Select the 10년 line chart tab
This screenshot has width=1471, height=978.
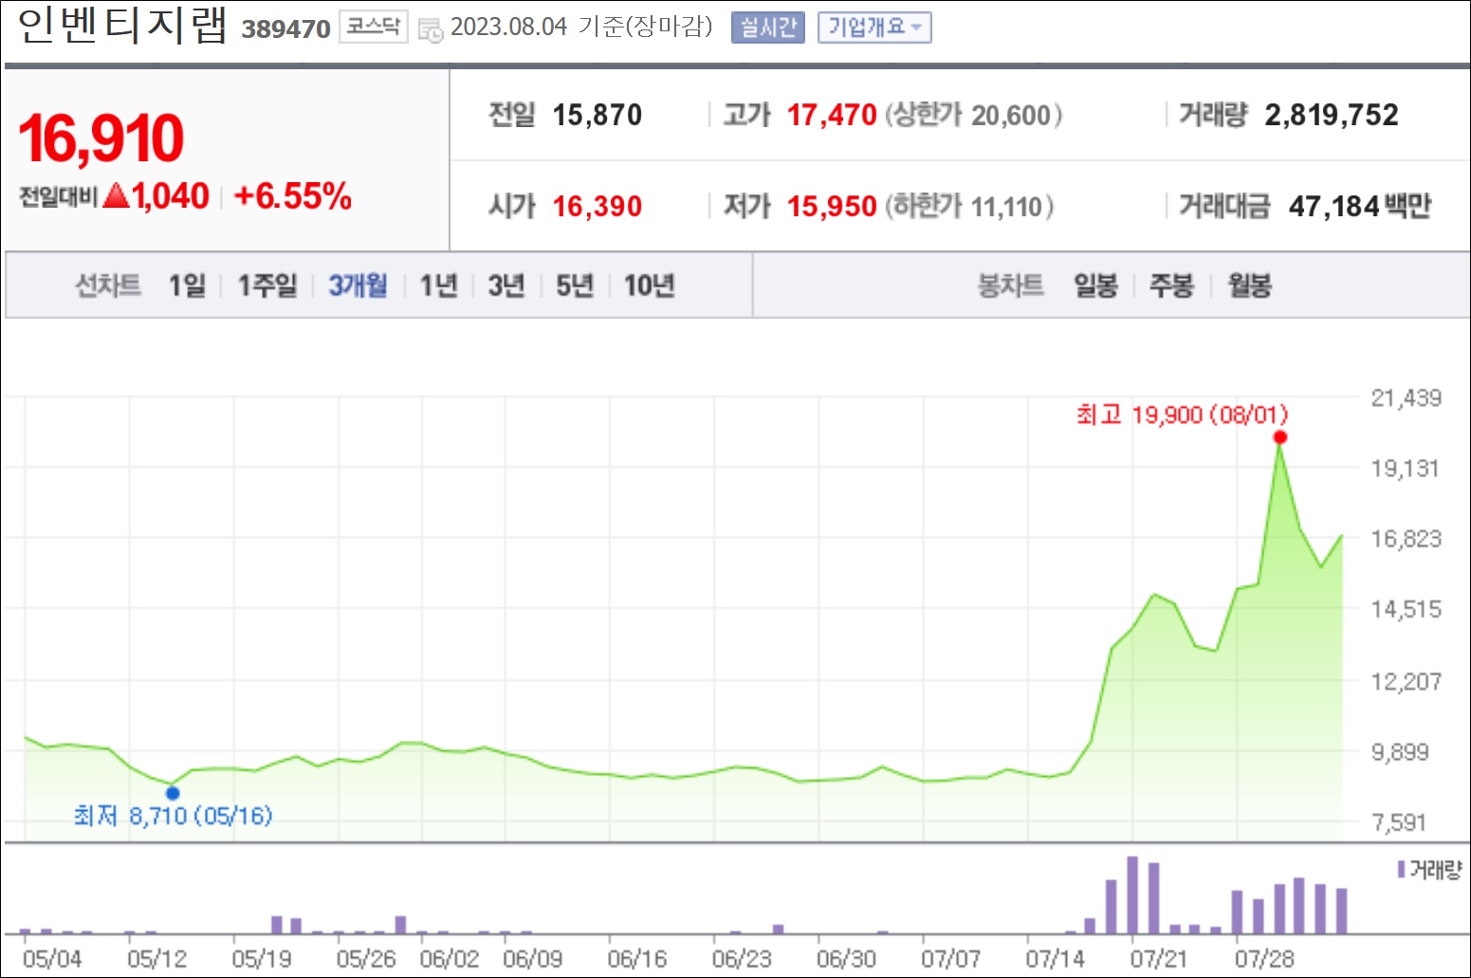[x=649, y=286]
